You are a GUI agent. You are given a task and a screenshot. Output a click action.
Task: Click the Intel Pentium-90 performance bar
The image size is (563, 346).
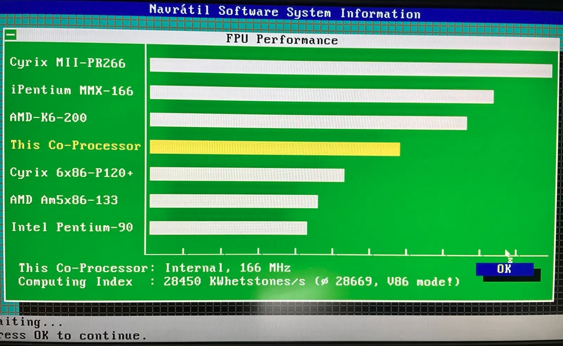(x=228, y=228)
